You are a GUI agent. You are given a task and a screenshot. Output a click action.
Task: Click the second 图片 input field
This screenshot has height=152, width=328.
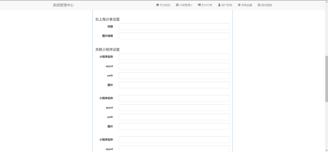[x=174, y=126]
